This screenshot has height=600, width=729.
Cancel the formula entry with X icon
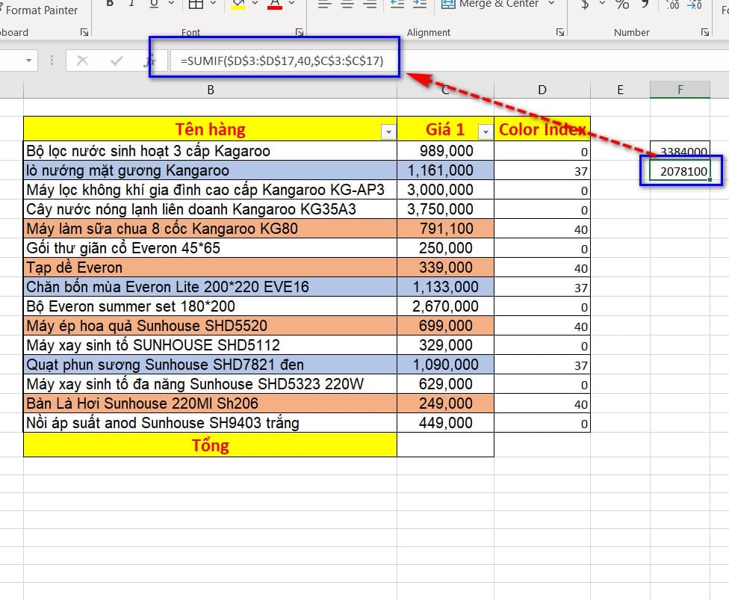tap(82, 61)
